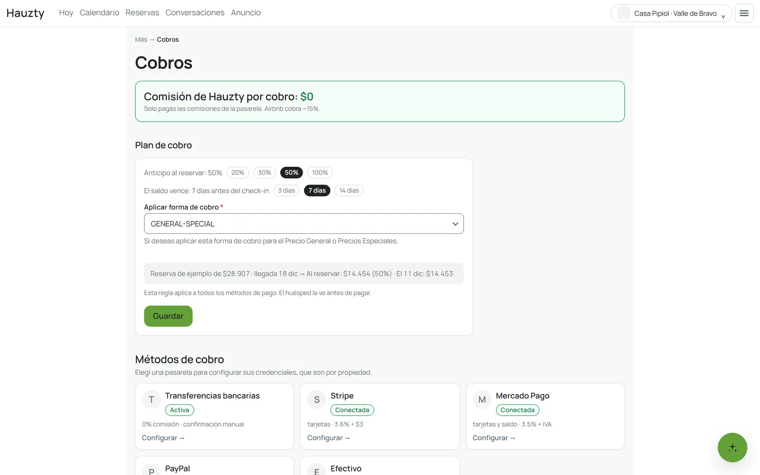Select 20% advance payment option
The width and height of the screenshot is (760, 475).
coord(237,172)
